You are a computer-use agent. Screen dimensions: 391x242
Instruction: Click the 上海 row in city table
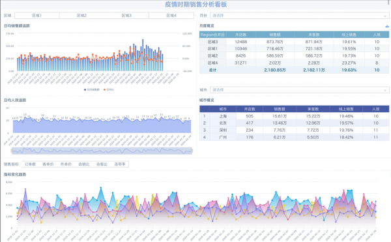pos(295,116)
